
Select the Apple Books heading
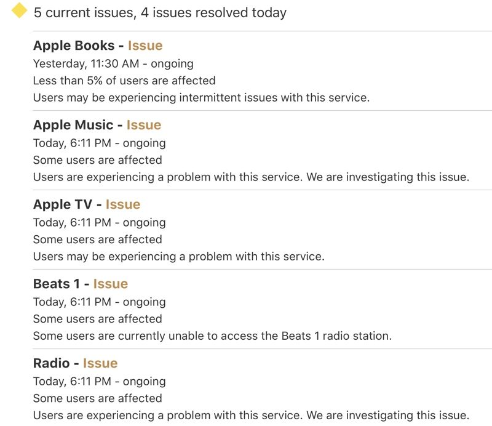[98, 46]
